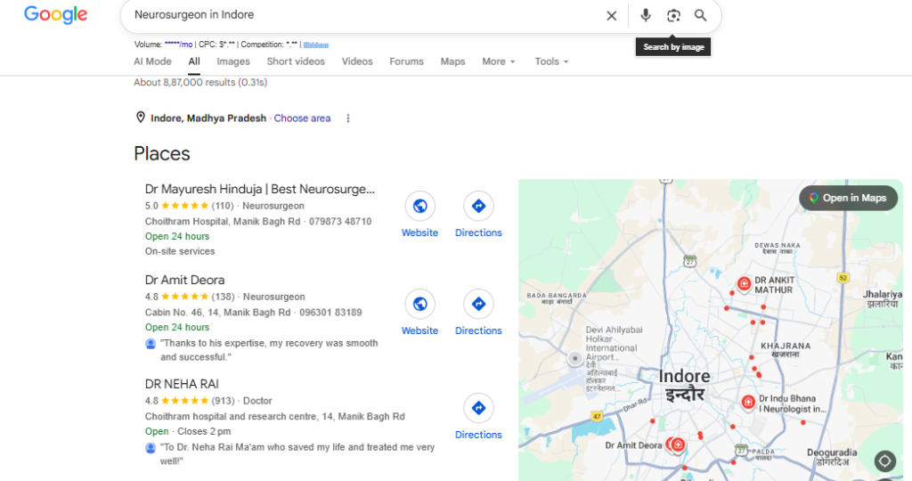Image resolution: width=912 pixels, height=481 pixels.
Task: Get Directions icon for Dr Mayuresh Hinduja
Action: pos(478,206)
